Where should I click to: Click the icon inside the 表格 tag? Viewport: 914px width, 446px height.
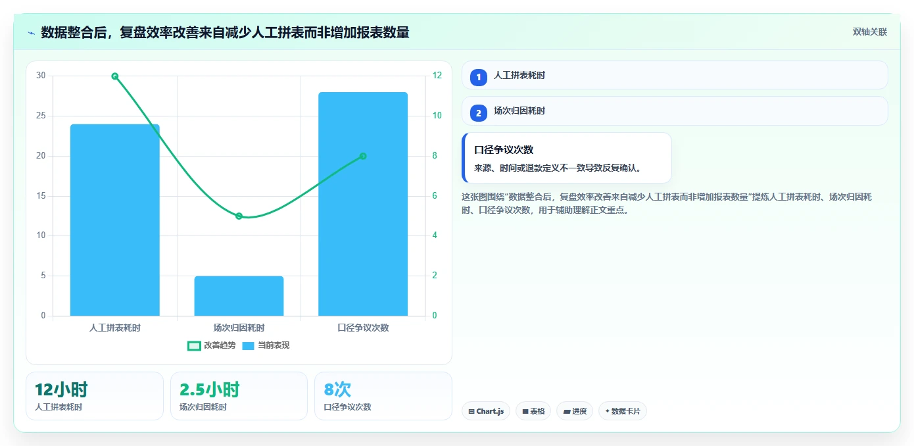(x=525, y=411)
